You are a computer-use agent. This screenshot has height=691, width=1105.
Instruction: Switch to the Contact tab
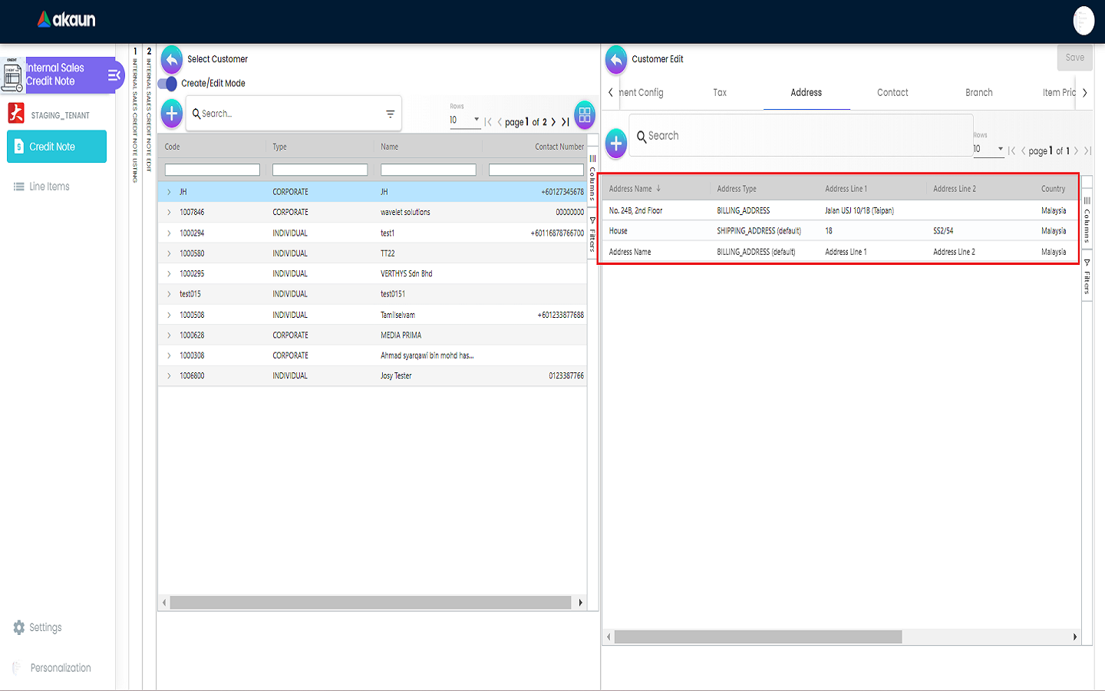pyautogui.click(x=892, y=93)
